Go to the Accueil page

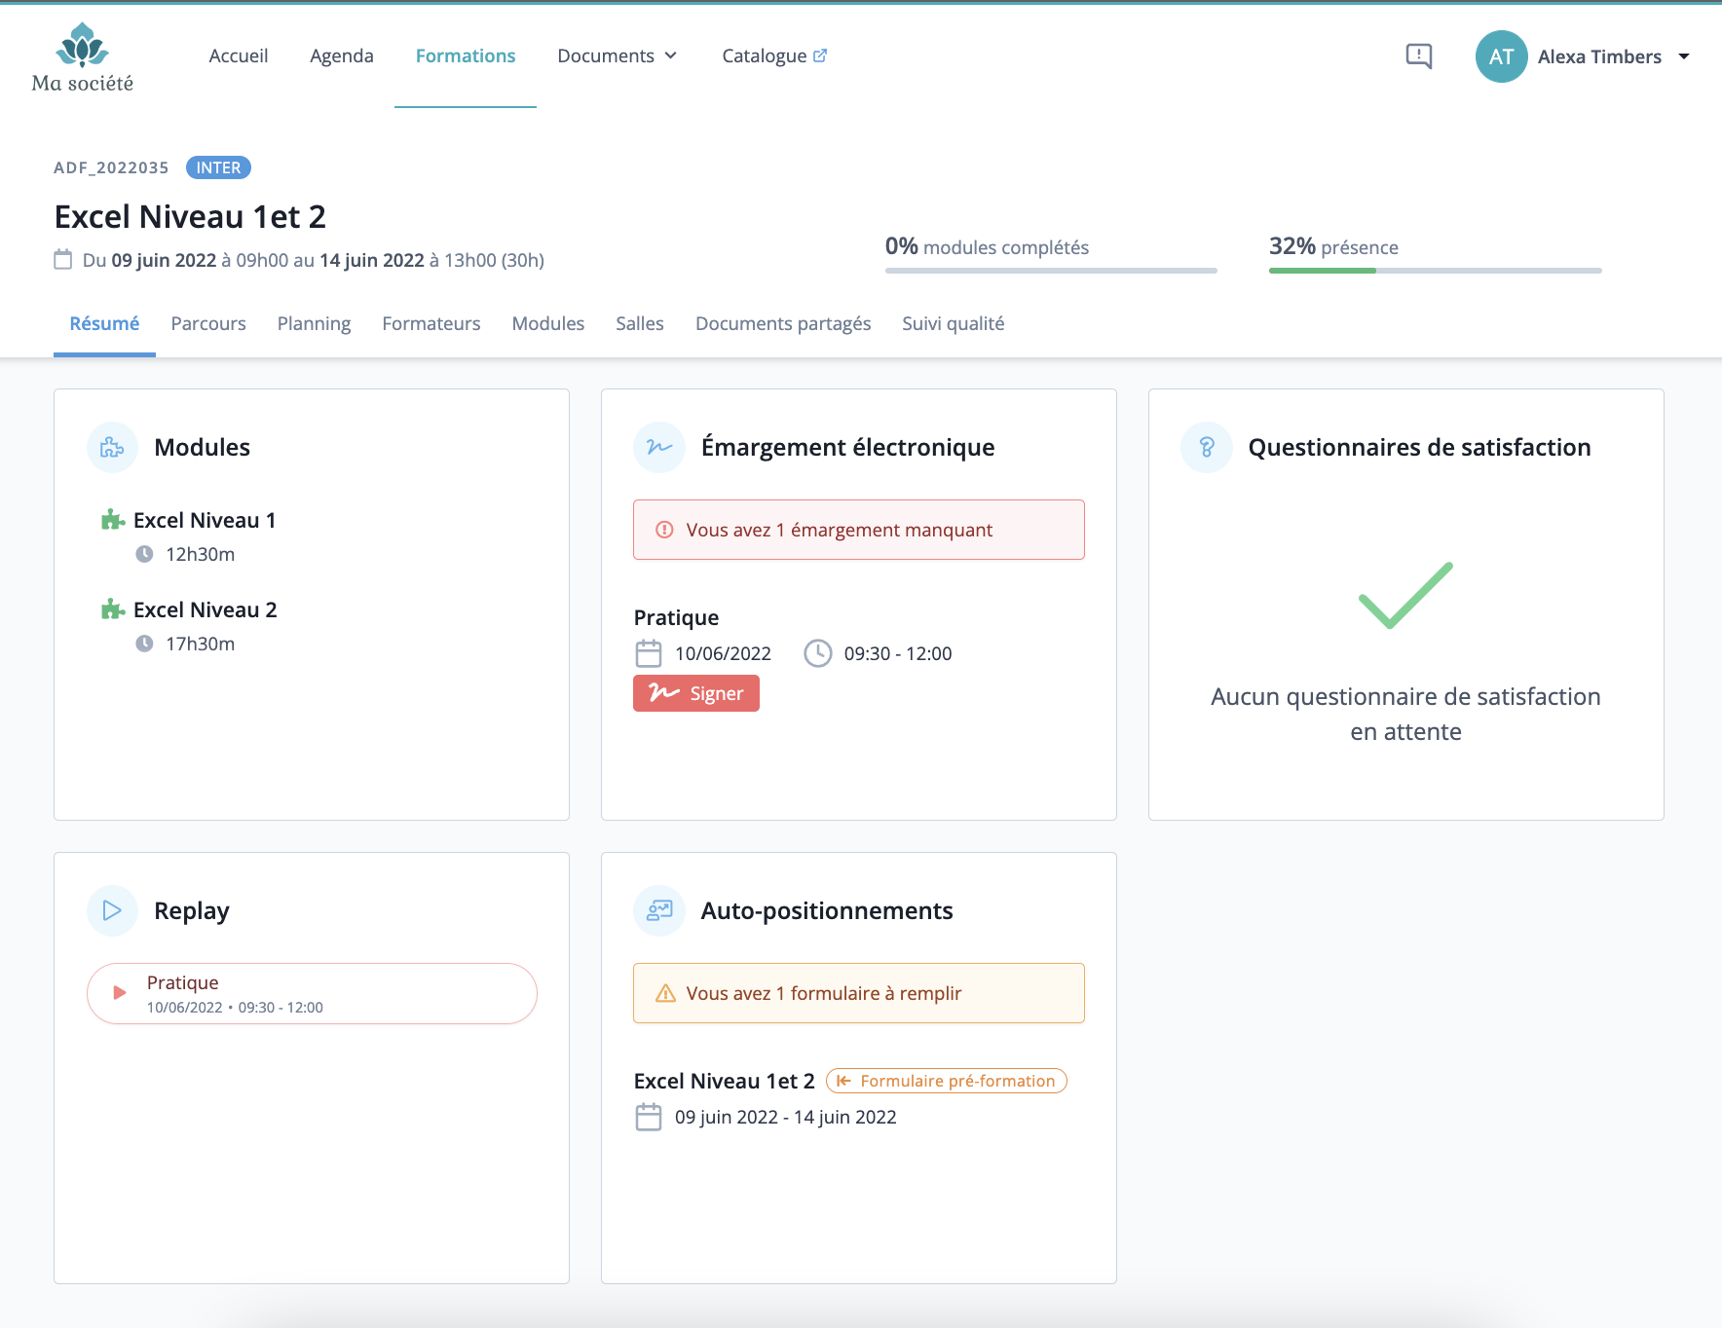(239, 55)
